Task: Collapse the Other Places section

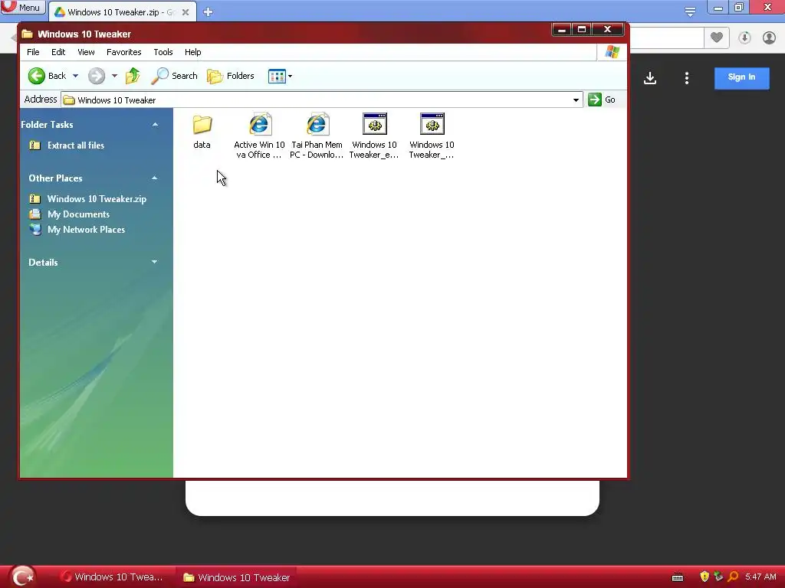Action: coord(155,178)
